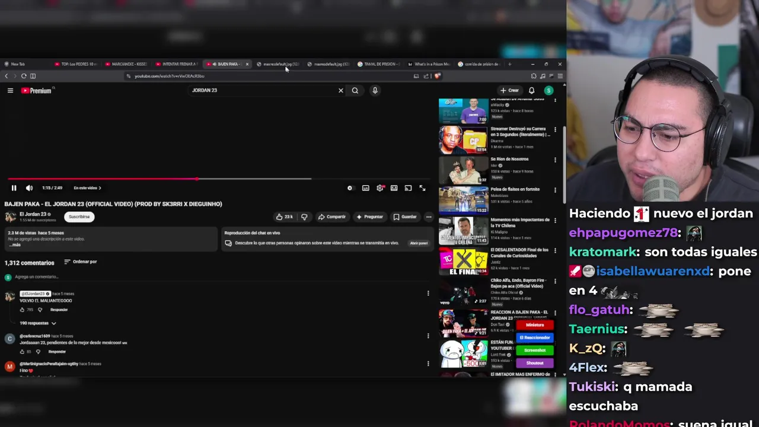
Task: Open the Crear create menu
Action: click(509, 91)
